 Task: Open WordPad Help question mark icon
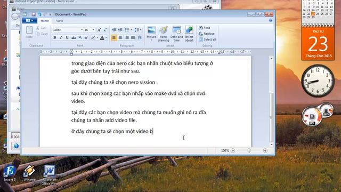coord(271,20)
